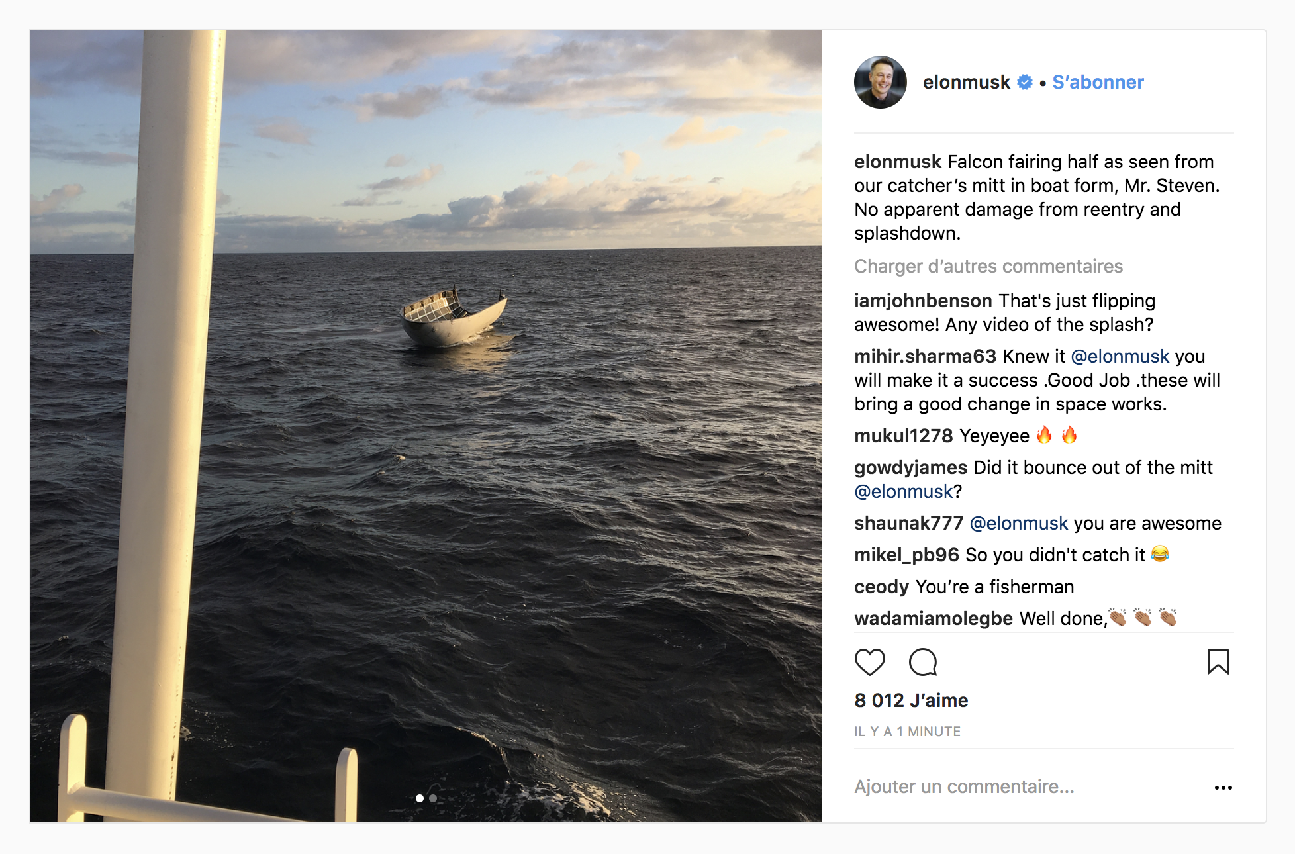Like the post with the heart icon
The image size is (1295, 854).
[x=870, y=662]
